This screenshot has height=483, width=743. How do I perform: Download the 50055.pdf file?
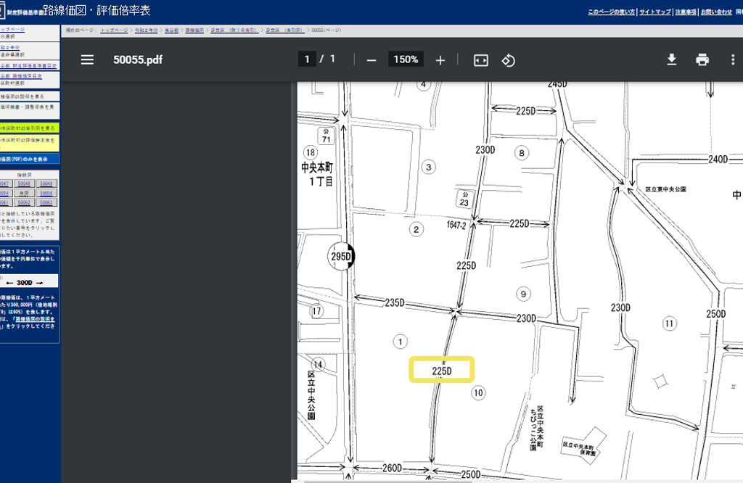pos(672,59)
